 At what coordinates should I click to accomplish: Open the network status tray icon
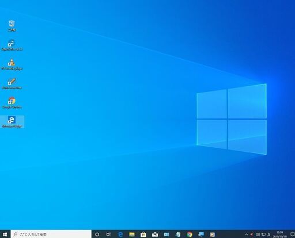coord(264,235)
